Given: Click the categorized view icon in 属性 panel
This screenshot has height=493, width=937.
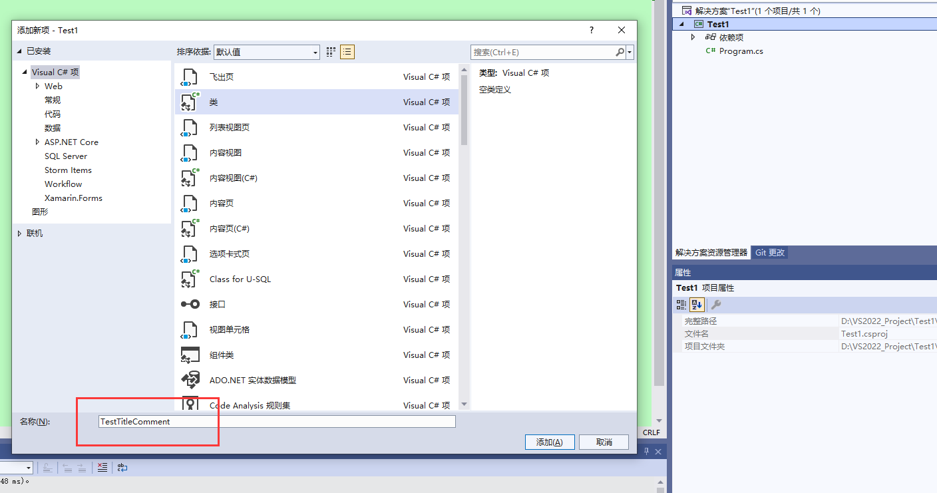Looking at the screenshot, I should pyautogui.click(x=681, y=305).
